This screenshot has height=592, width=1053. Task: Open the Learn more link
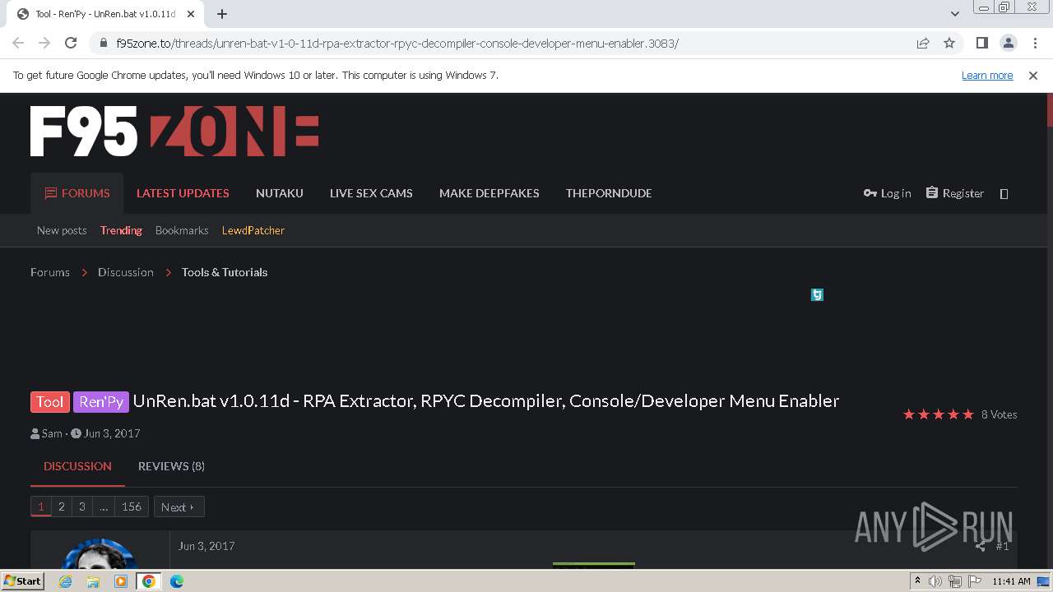pos(987,75)
